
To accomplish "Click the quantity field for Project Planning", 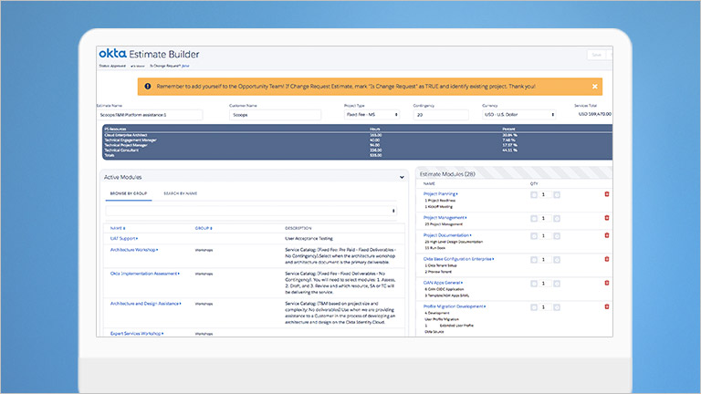I will pos(545,195).
